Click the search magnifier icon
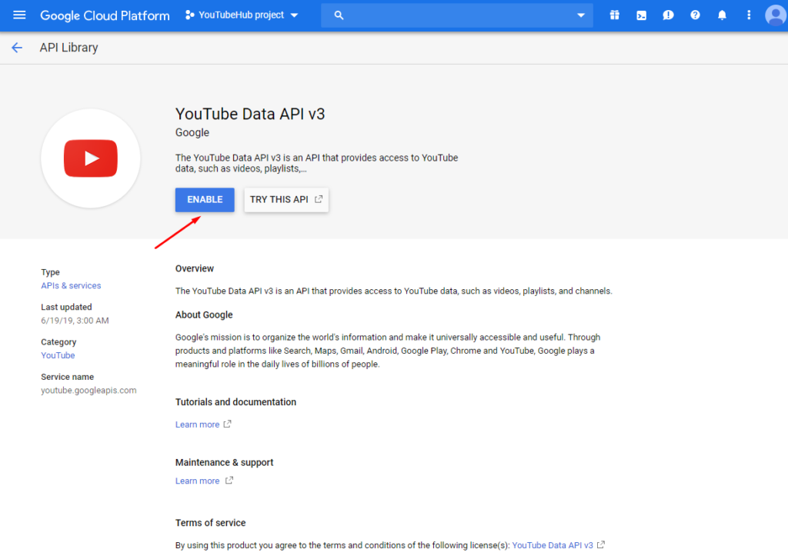The image size is (788, 559). [339, 15]
